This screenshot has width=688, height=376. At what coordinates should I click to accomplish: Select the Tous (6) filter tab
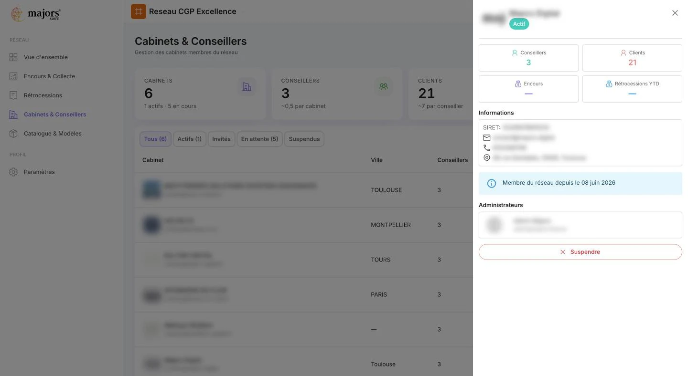point(155,139)
